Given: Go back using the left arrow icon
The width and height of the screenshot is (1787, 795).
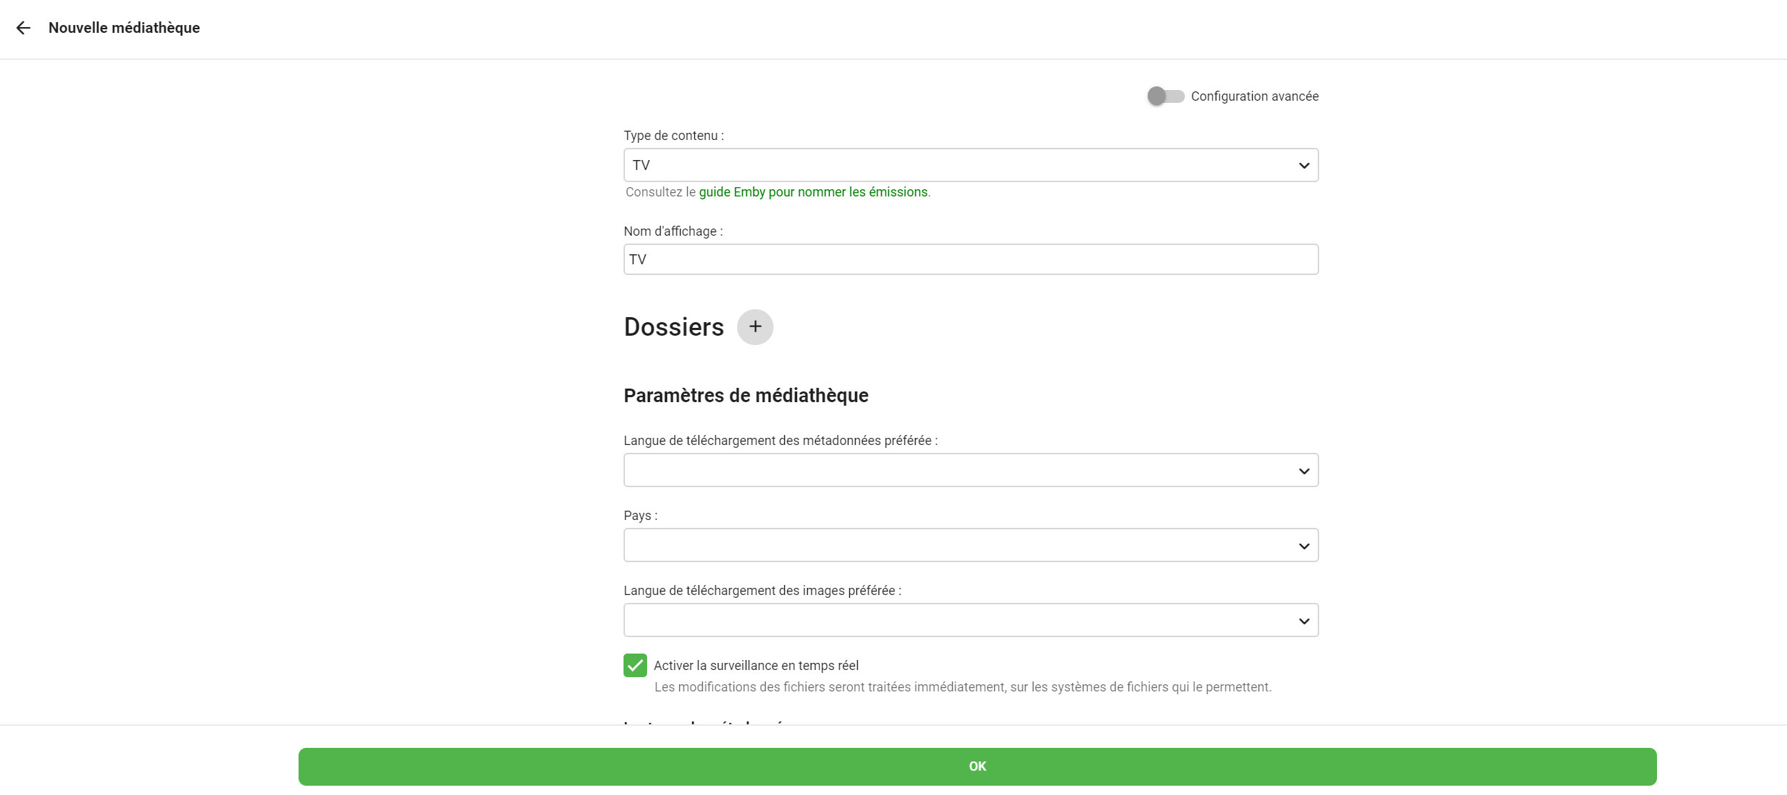Looking at the screenshot, I should [x=24, y=28].
